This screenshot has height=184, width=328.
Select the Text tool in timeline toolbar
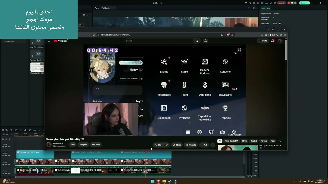(x=30, y=130)
